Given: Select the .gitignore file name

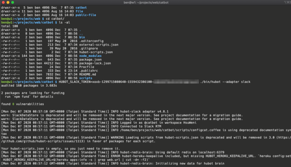Looking at the screenshot, I should 88,48.
